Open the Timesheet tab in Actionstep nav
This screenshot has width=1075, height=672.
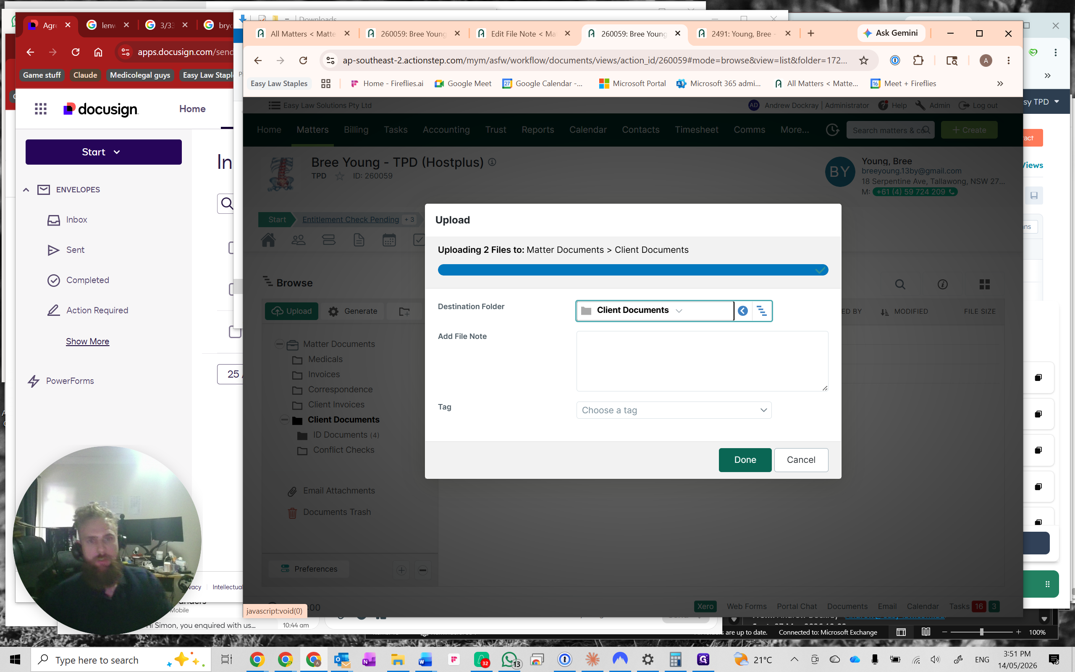696,130
